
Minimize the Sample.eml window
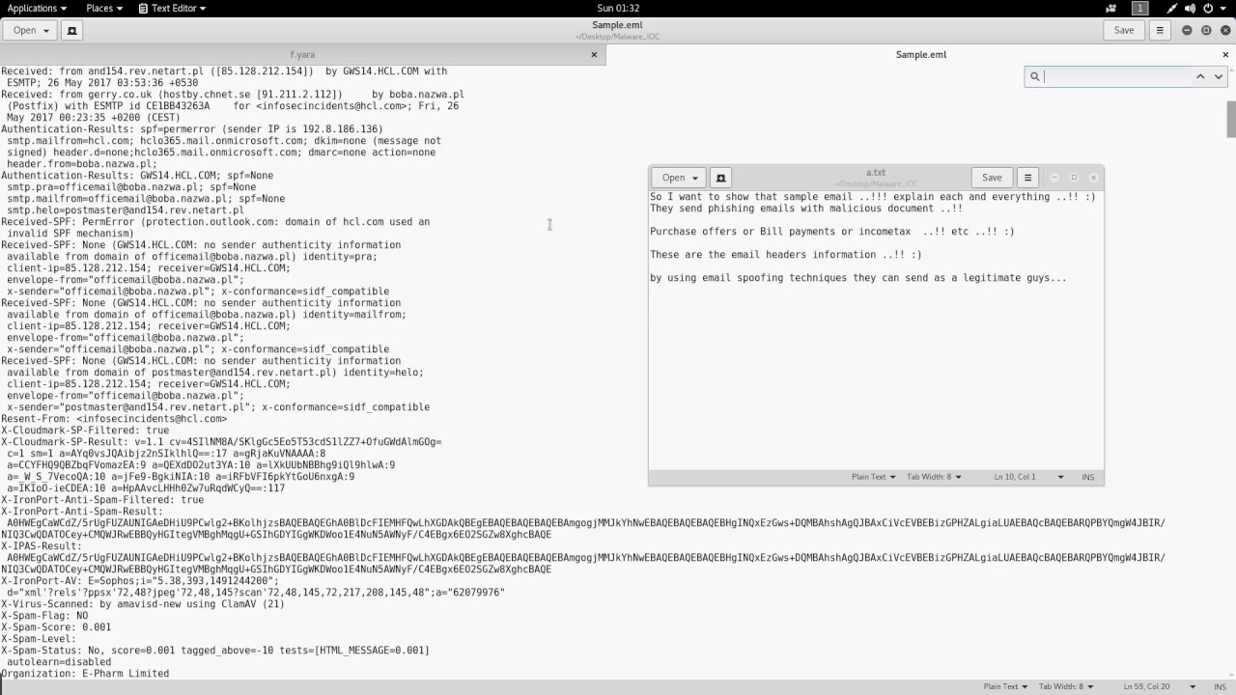[1187, 30]
